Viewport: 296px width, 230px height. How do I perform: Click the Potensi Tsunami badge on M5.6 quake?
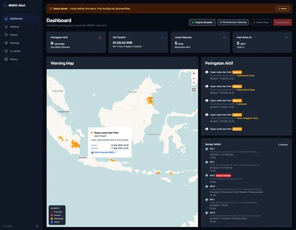(x=223, y=175)
